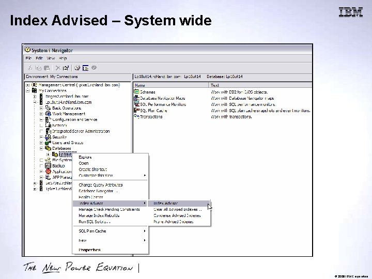Click the Configuration and Service icon
Viewport: 372px width, 279px height.
tap(48, 119)
